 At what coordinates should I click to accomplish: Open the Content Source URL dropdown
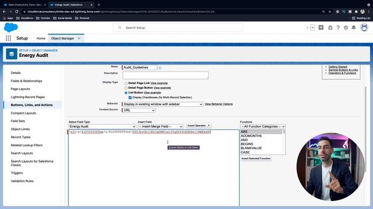139,110
